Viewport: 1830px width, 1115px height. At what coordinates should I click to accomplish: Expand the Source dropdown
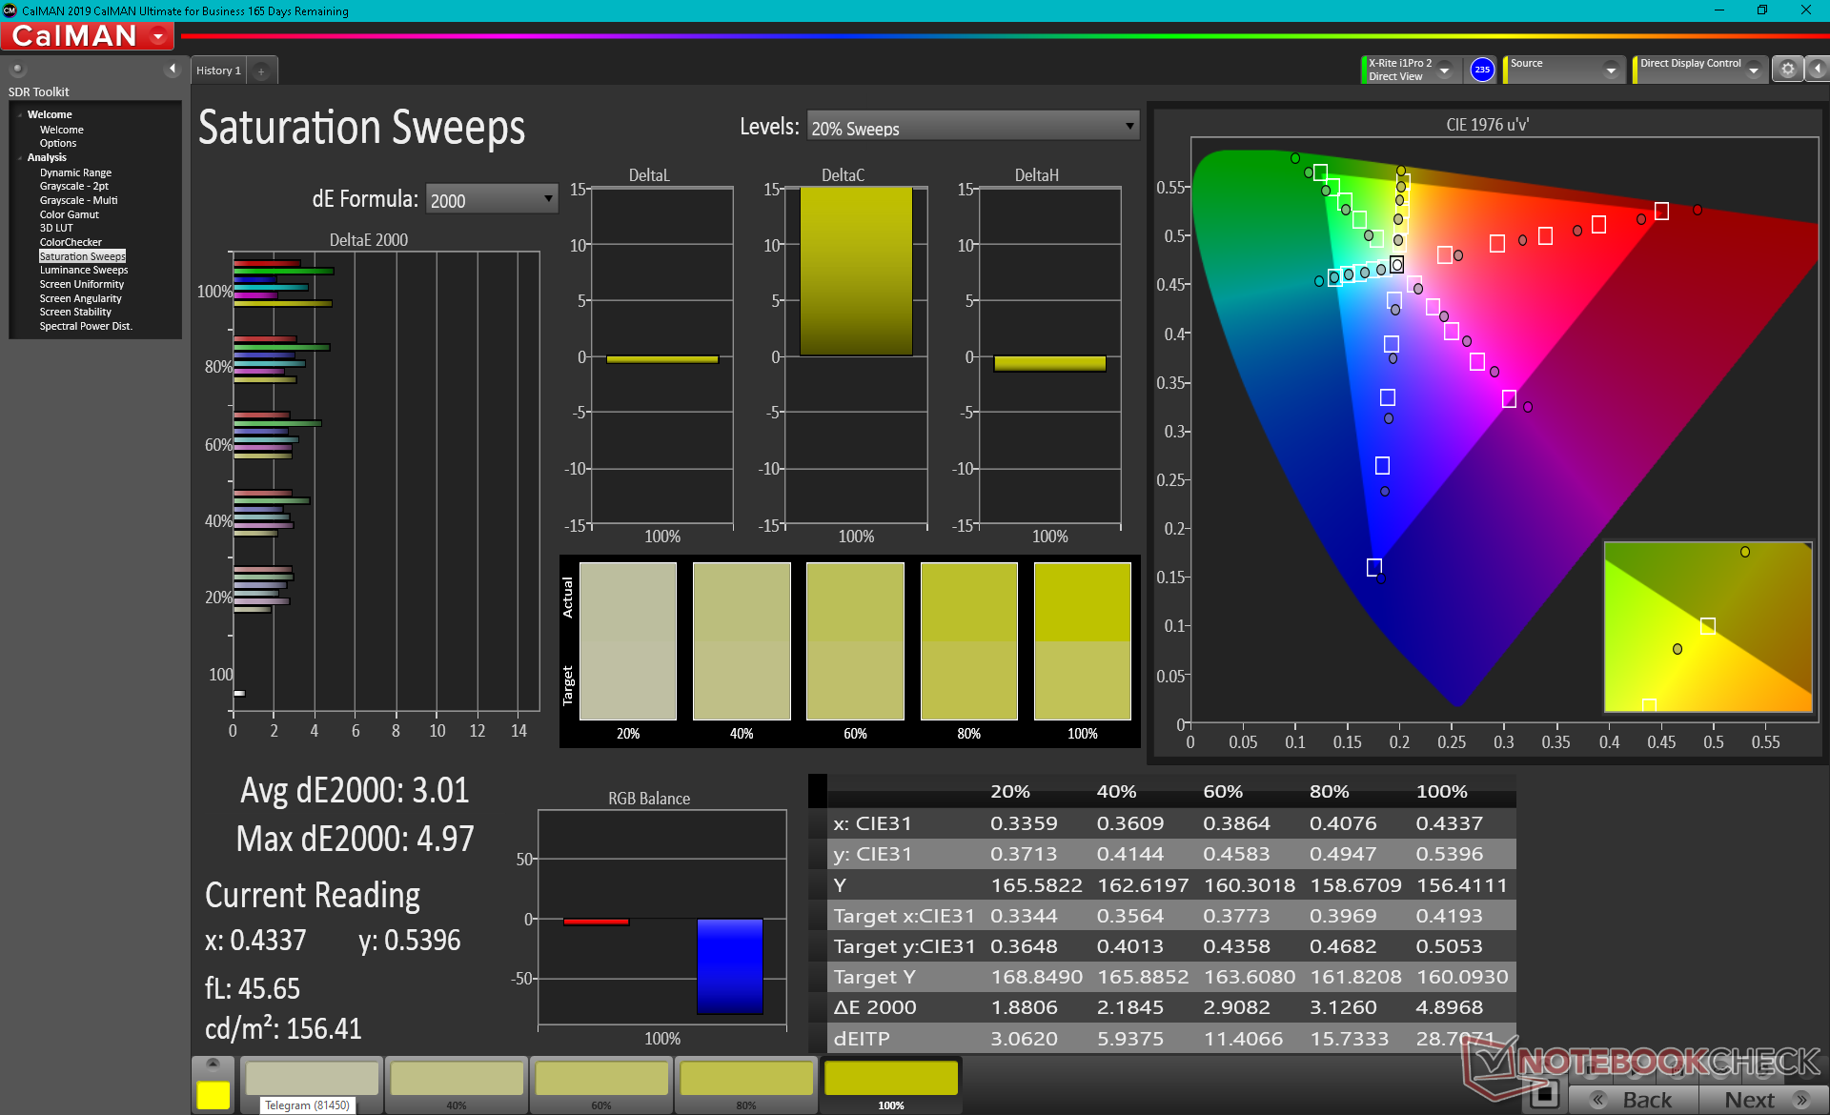coord(1610,70)
